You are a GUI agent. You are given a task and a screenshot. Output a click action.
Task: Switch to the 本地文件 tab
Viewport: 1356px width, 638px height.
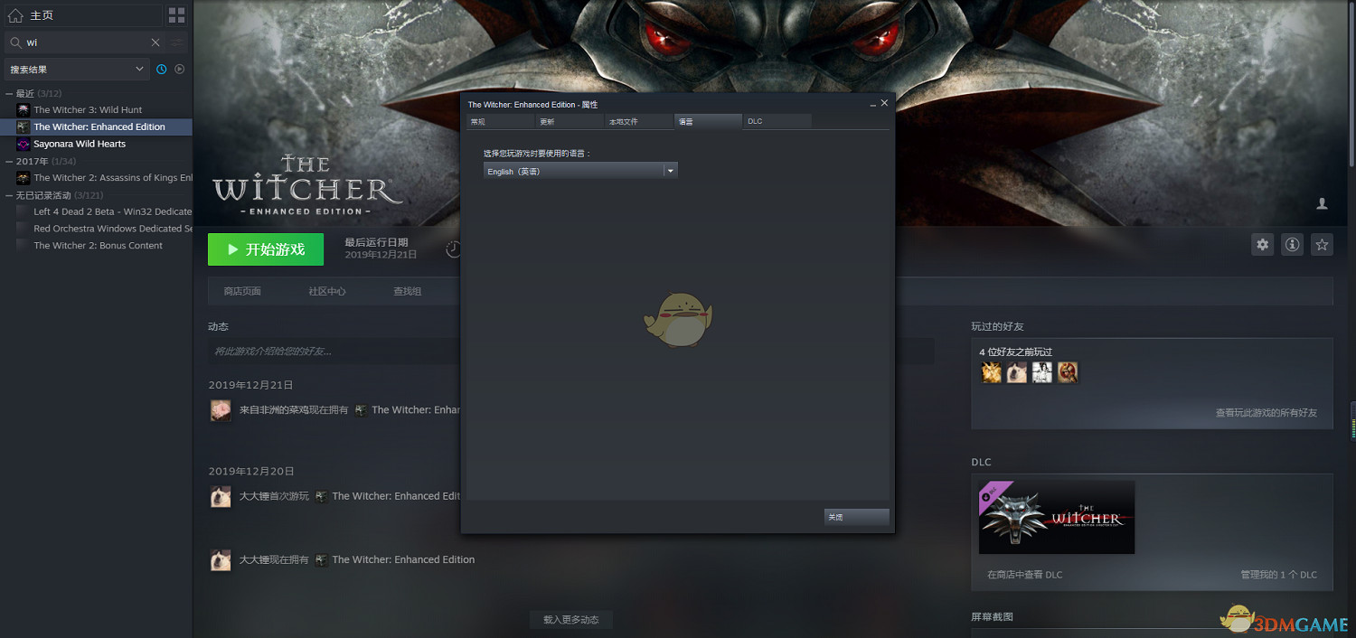[639, 121]
